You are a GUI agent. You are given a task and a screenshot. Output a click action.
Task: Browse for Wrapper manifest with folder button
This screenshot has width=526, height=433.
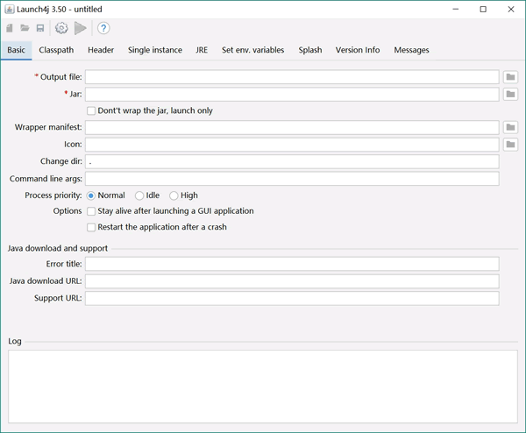pyautogui.click(x=510, y=128)
